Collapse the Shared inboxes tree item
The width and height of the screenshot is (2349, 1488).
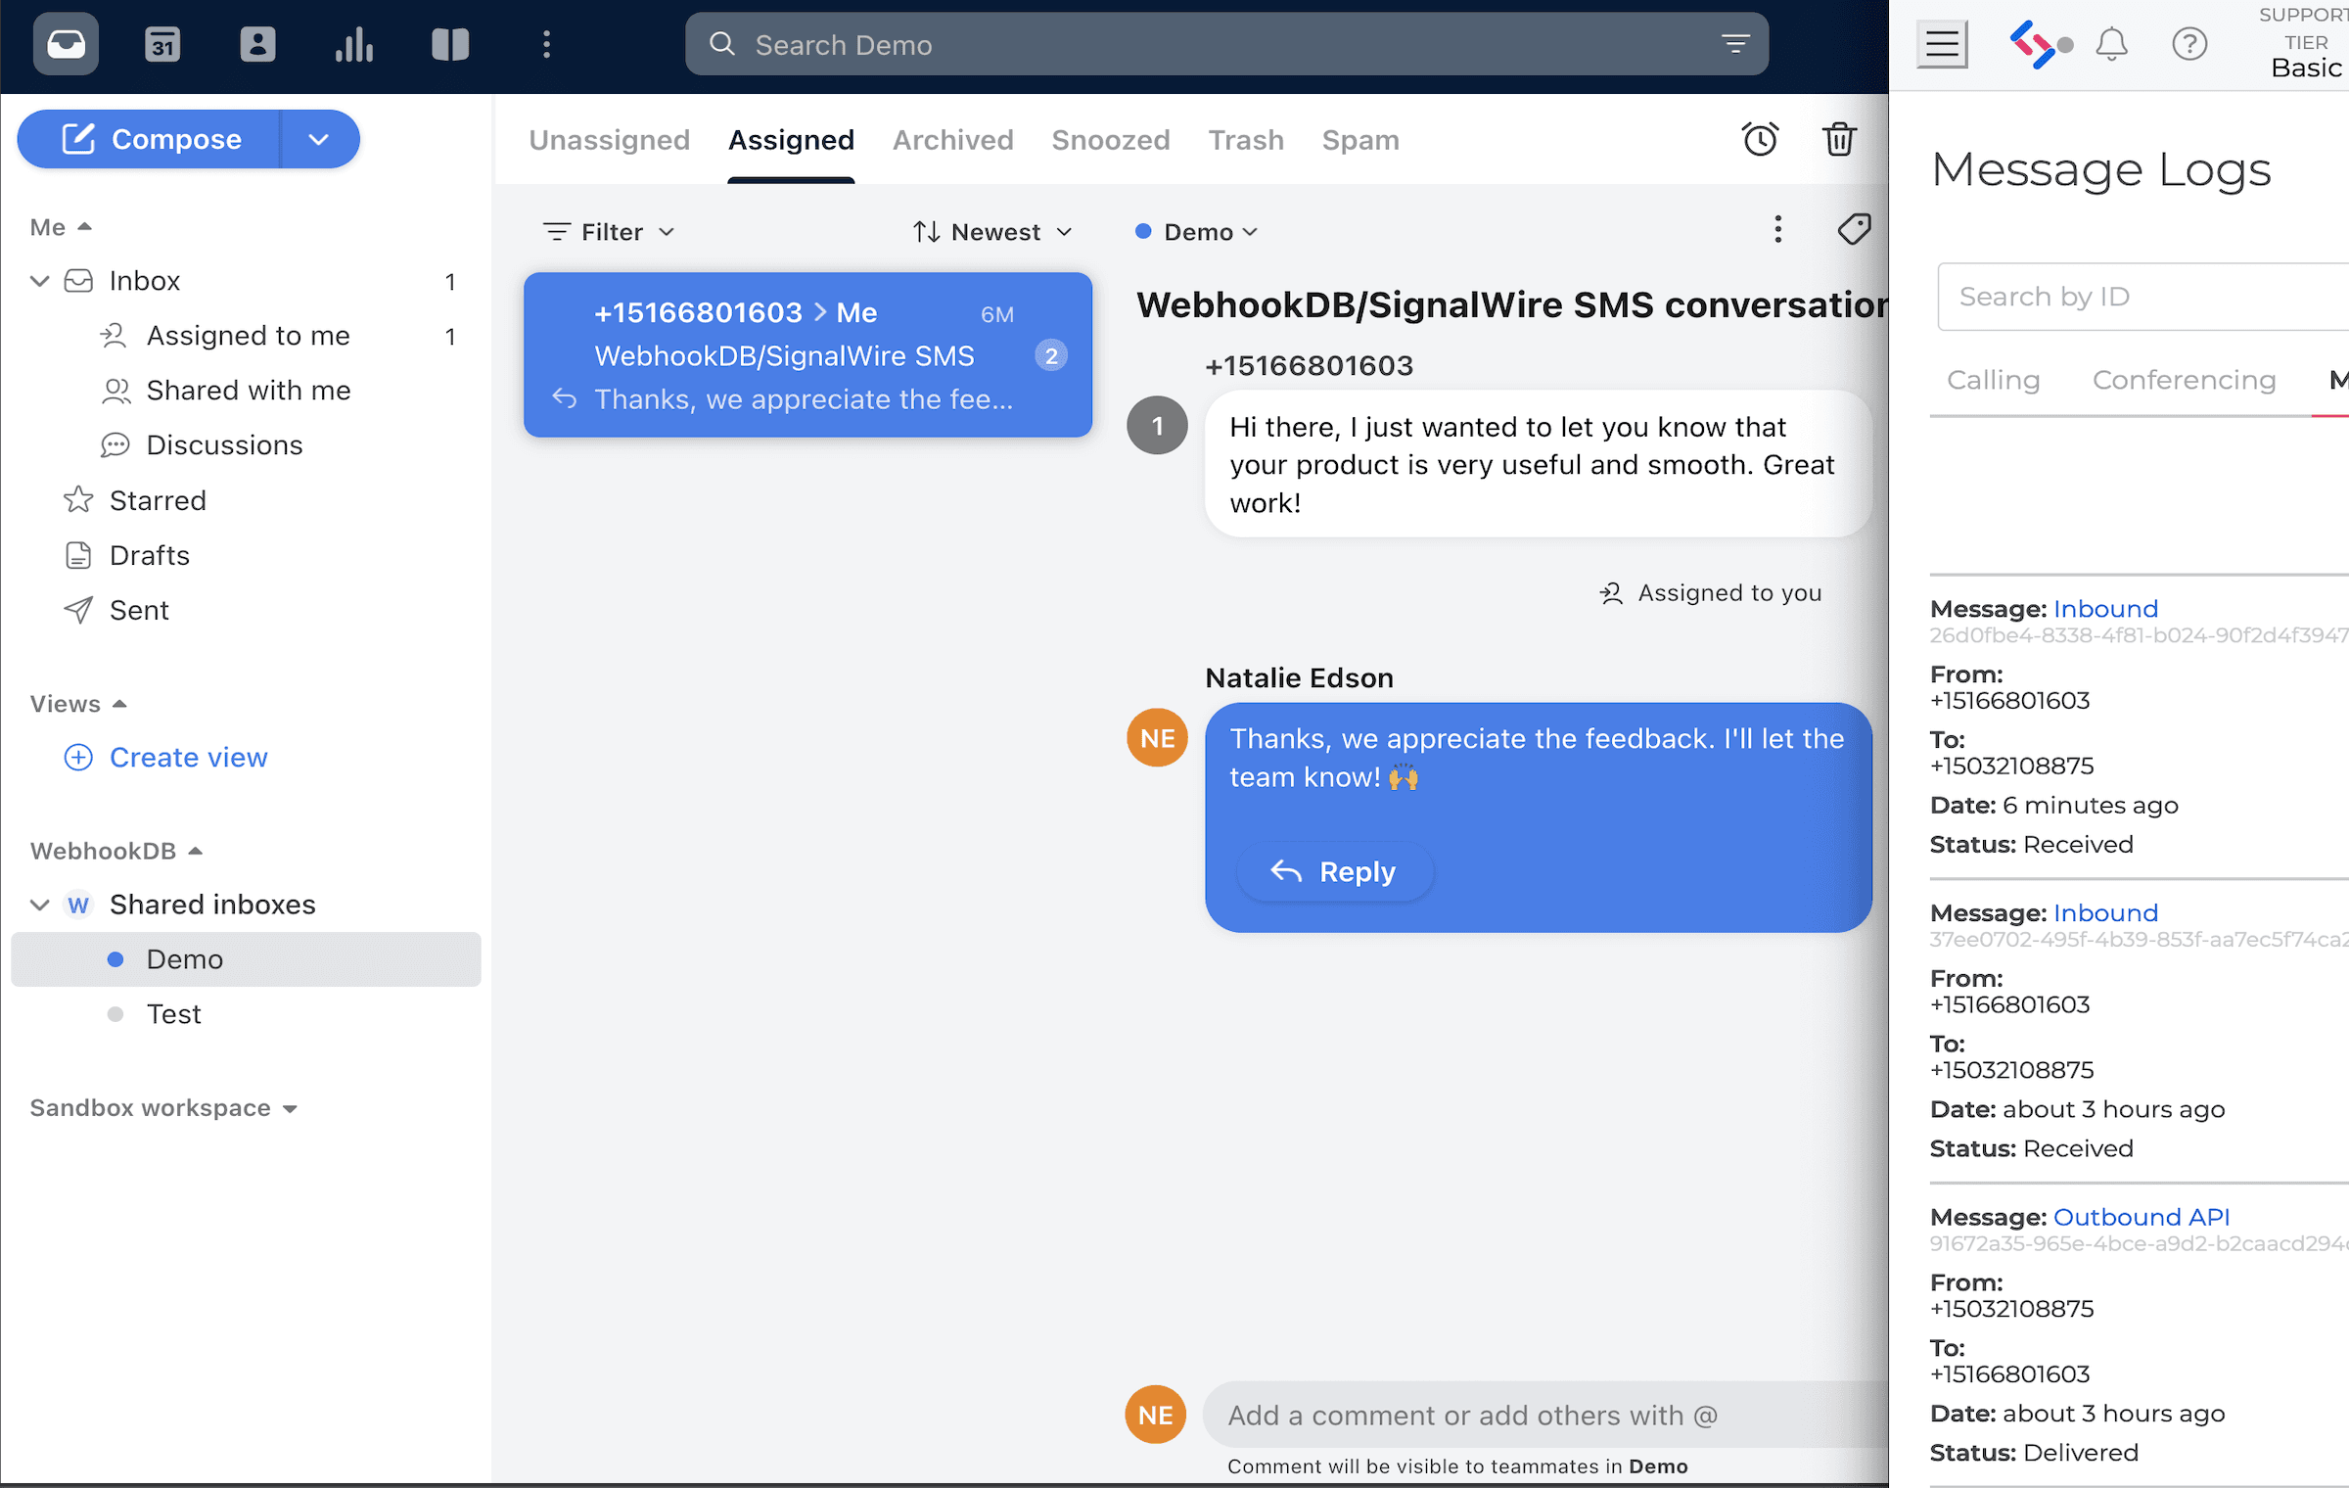[x=39, y=905]
